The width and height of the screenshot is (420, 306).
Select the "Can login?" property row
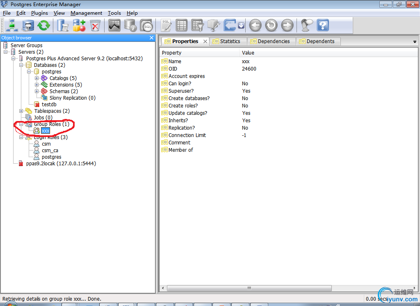[x=289, y=84]
